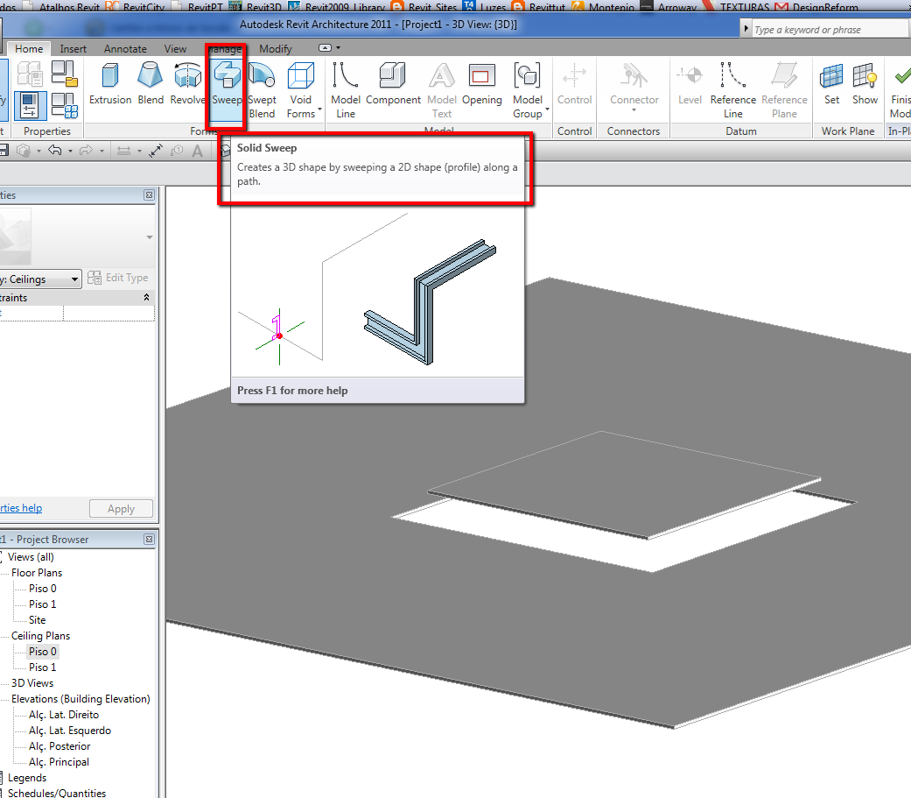
Task: Click the Tag by Category icon
Action: coord(177,151)
